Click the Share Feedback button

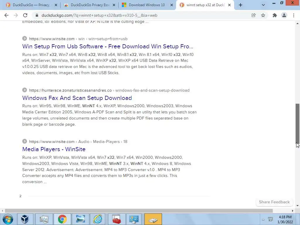tap(274, 202)
